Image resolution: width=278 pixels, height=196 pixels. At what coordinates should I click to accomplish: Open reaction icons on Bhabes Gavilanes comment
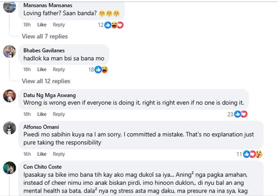(101, 69)
